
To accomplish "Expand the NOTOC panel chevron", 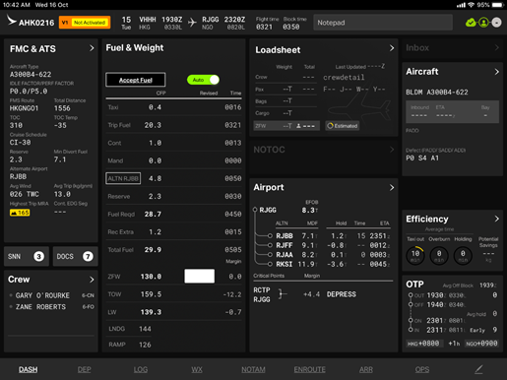I will tap(392, 150).
